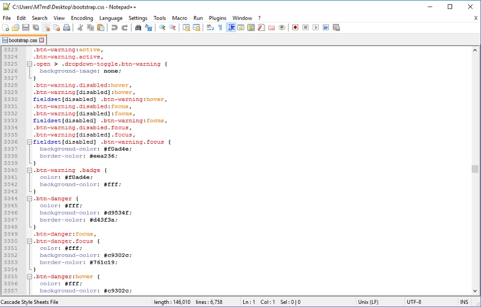Open the Edit menu
Screen dimensions: 481x307
[x=21, y=18]
